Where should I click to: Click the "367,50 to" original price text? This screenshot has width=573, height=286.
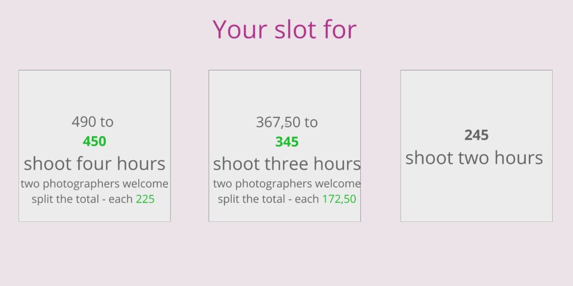coord(287,122)
